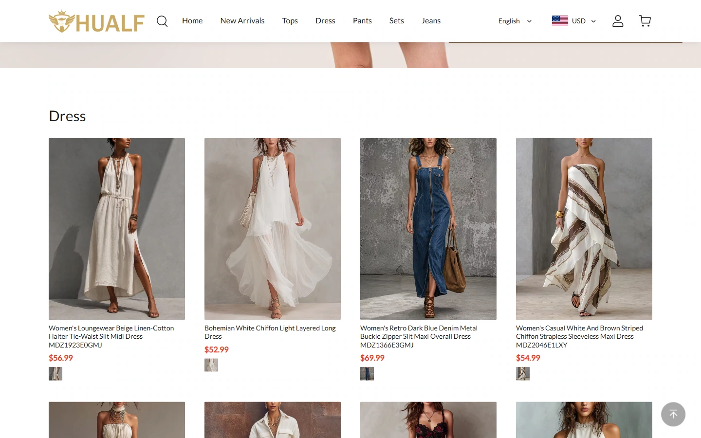This screenshot has height=438, width=701.
Task: Select the denim overall dress color swatch
Action: (x=367, y=374)
